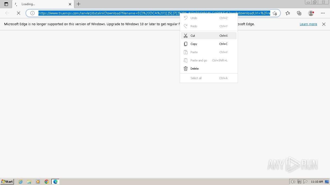The image size is (330, 185).
Task: Open the profile avatar icon
Action: click(x=311, y=13)
